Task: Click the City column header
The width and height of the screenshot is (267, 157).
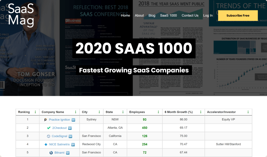Action: click(x=91, y=112)
